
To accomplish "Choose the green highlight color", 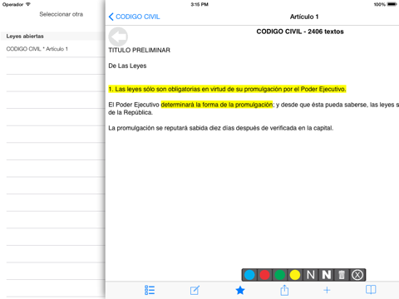I will click(280, 275).
